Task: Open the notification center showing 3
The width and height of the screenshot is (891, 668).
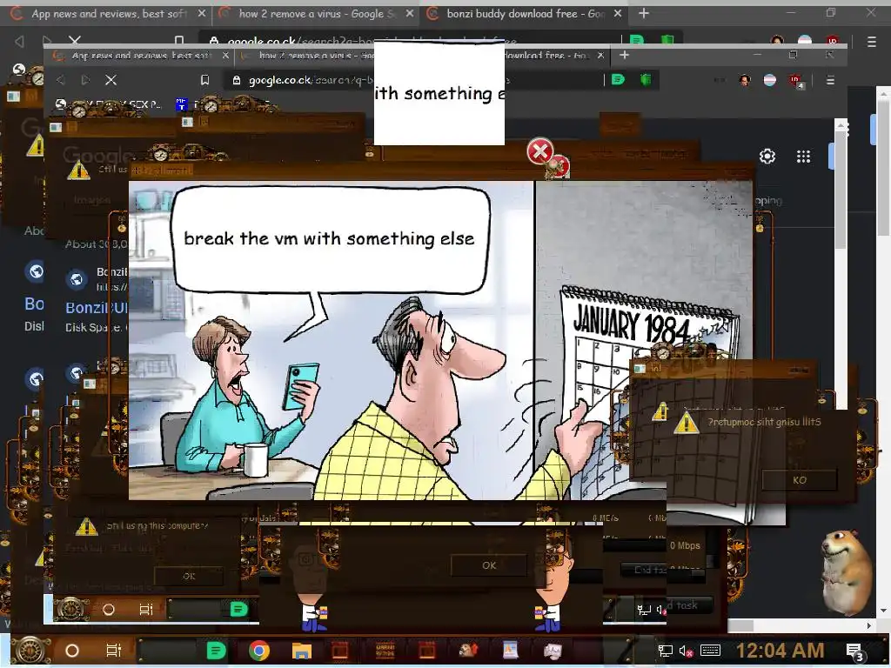Action: click(x=854, y=651)
